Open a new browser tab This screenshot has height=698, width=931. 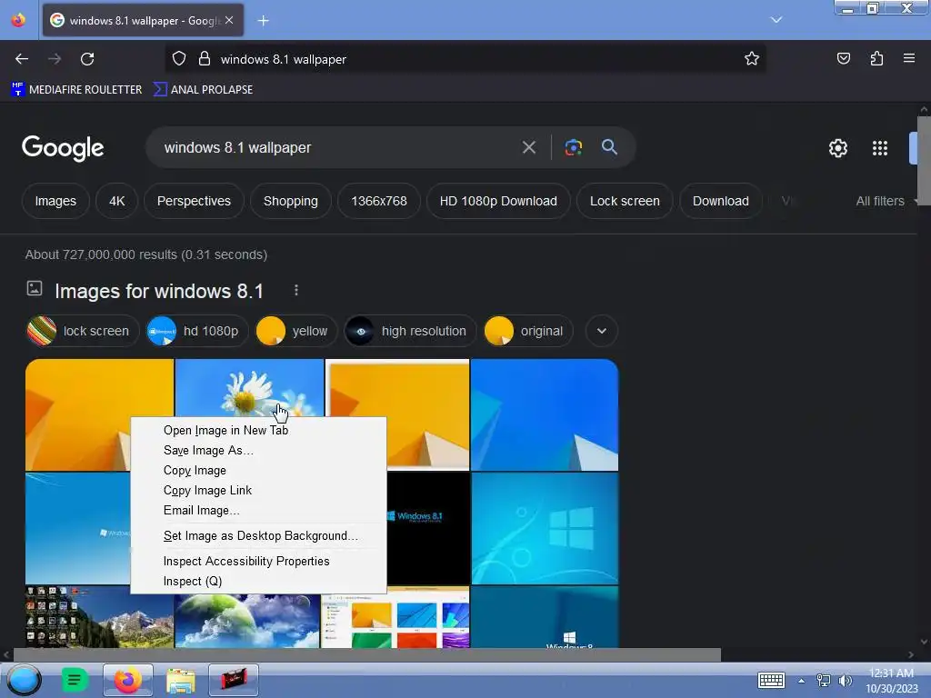(263, 21)
